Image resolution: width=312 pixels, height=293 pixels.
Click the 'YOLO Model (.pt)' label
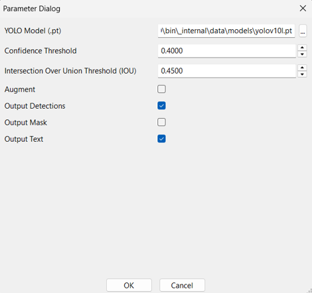coord(33,30)
